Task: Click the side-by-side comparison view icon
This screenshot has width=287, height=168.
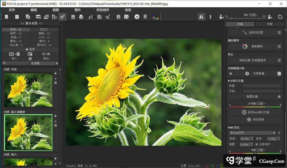Action: pyautogui.click(x=201, y=17)
